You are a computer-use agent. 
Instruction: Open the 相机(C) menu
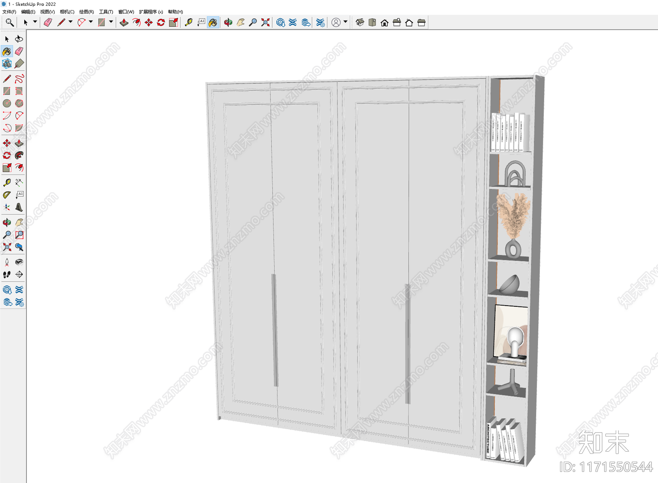click(x=67, y=12)
